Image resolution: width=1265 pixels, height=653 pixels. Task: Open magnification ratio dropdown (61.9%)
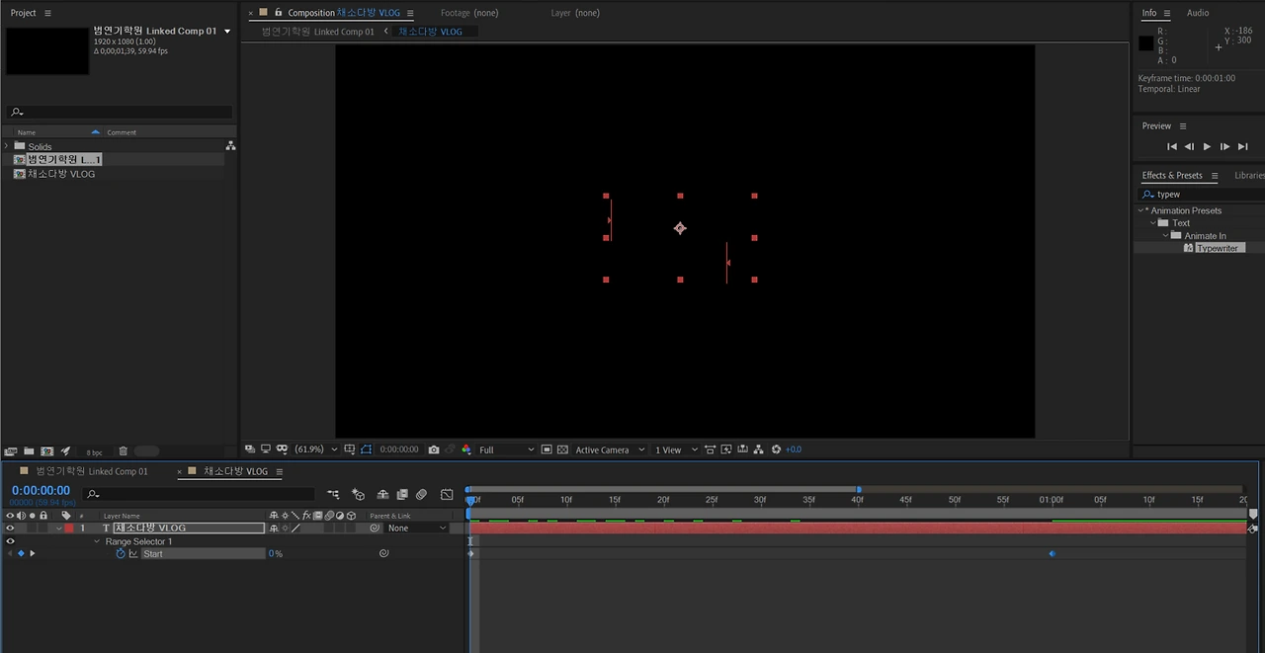316,449
